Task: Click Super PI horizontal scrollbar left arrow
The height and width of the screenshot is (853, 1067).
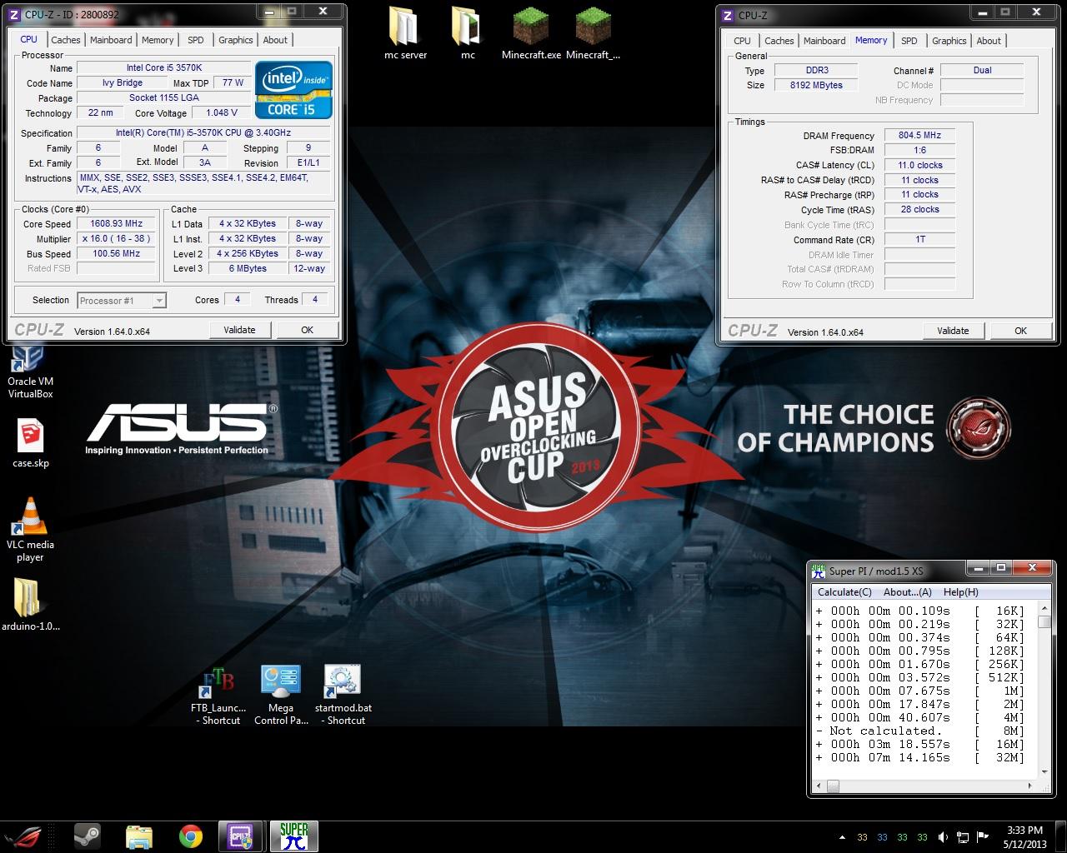Action: (x=819, y=786)
